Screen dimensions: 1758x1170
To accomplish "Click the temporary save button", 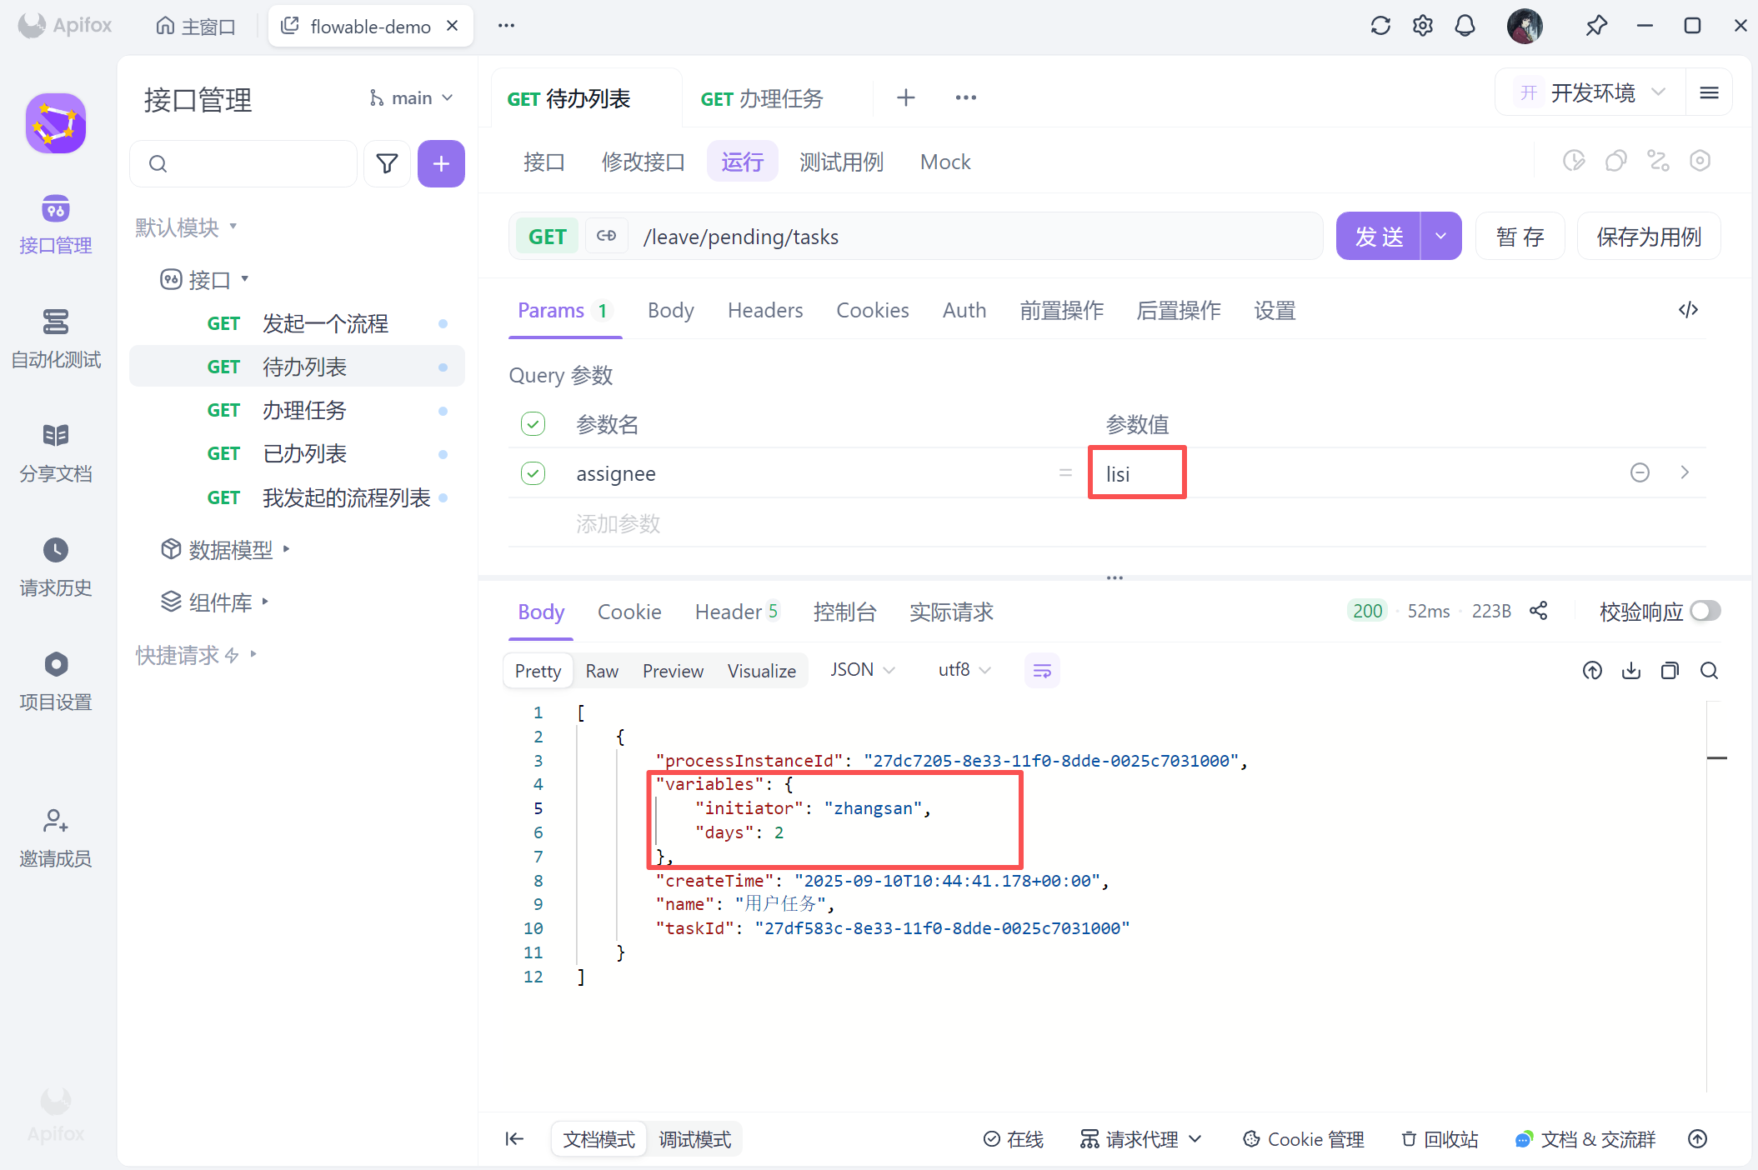I will (1520, 237).
